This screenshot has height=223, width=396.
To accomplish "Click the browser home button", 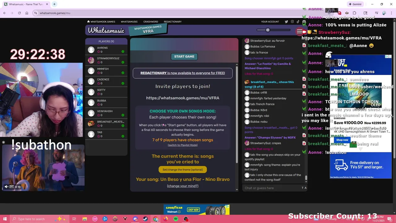I will tap(27, 13).
